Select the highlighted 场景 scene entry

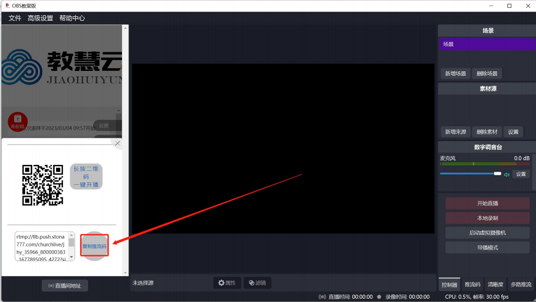[x=487, y=44]
